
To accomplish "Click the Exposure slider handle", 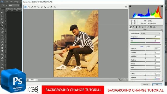I will click(145, 50).
